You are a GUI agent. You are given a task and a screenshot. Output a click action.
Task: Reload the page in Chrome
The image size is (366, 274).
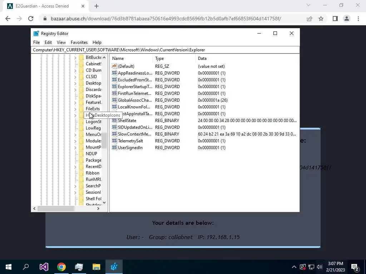31,19
